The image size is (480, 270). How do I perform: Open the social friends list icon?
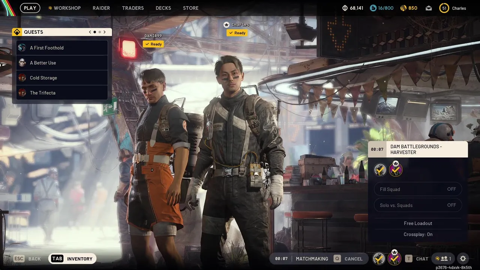443,259
